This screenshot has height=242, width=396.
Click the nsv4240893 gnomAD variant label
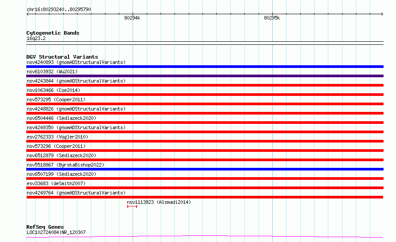pyautogui.click(x=76, y=62)
